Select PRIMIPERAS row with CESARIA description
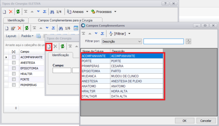This screenshot has width=219, height=126. [122, 66]
